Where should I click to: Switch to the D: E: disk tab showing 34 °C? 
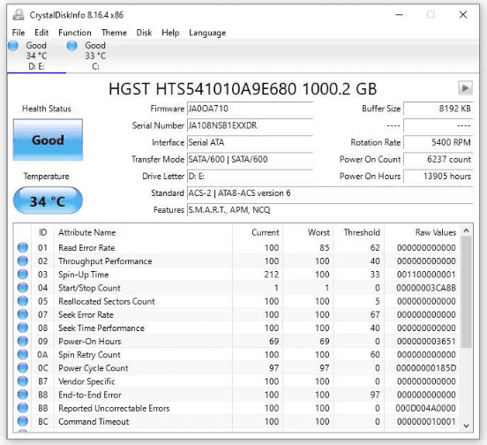(x=36, y=56)
